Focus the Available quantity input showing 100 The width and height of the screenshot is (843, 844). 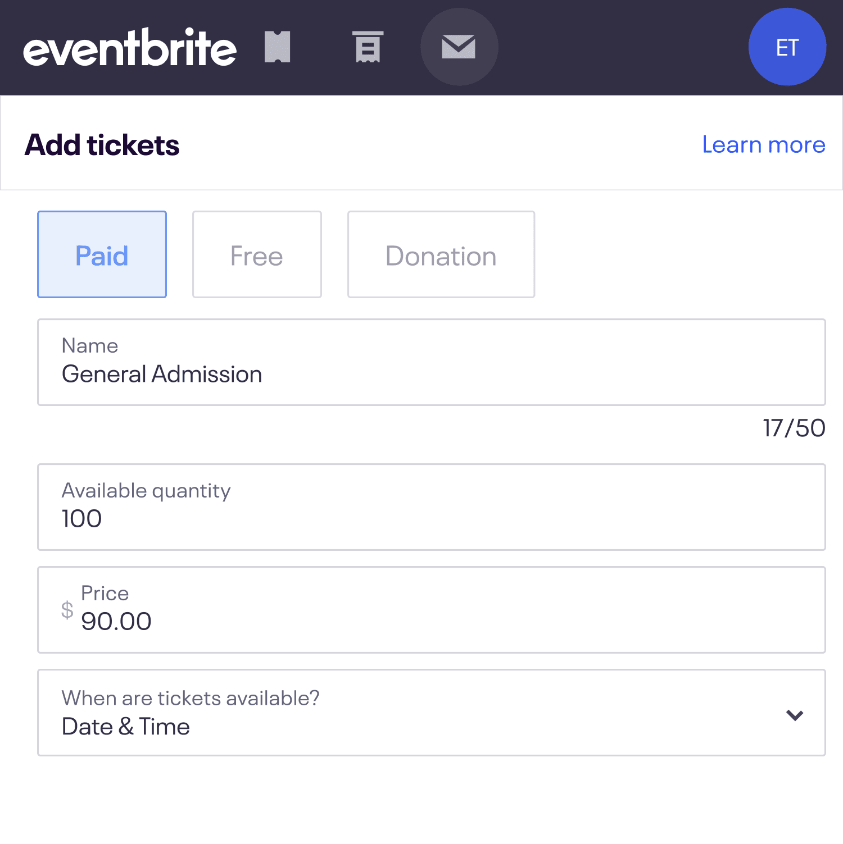pos(430,507)
